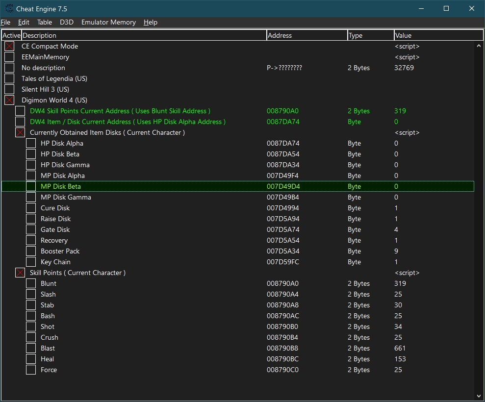This screenshot has height=402, width=485.
Task: Freeze the Force skill checkbox
Action: [31, 370]
